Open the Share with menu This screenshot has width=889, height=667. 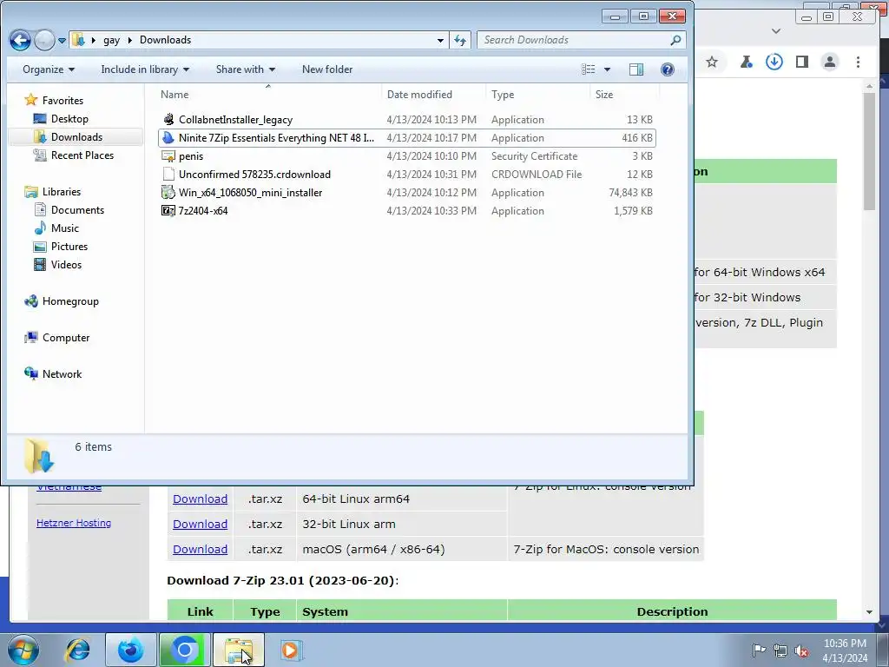[246, 69]
